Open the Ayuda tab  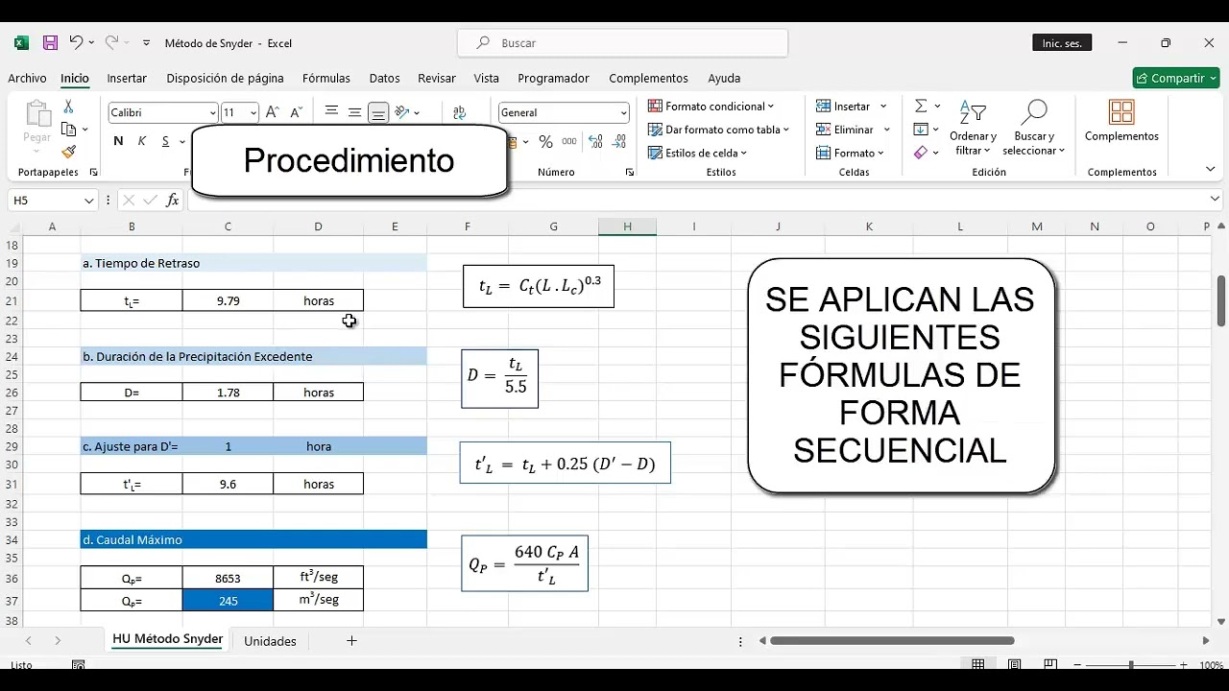tap(724, 78)
